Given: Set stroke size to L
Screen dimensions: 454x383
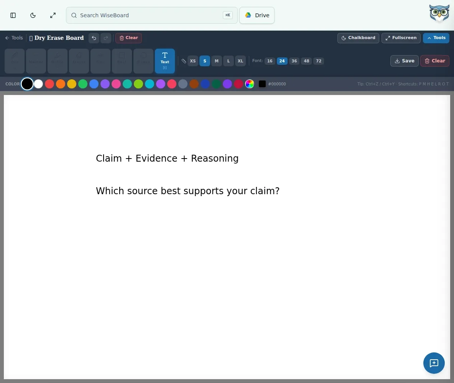Looking at the screenshot, I should coord(229,61).
